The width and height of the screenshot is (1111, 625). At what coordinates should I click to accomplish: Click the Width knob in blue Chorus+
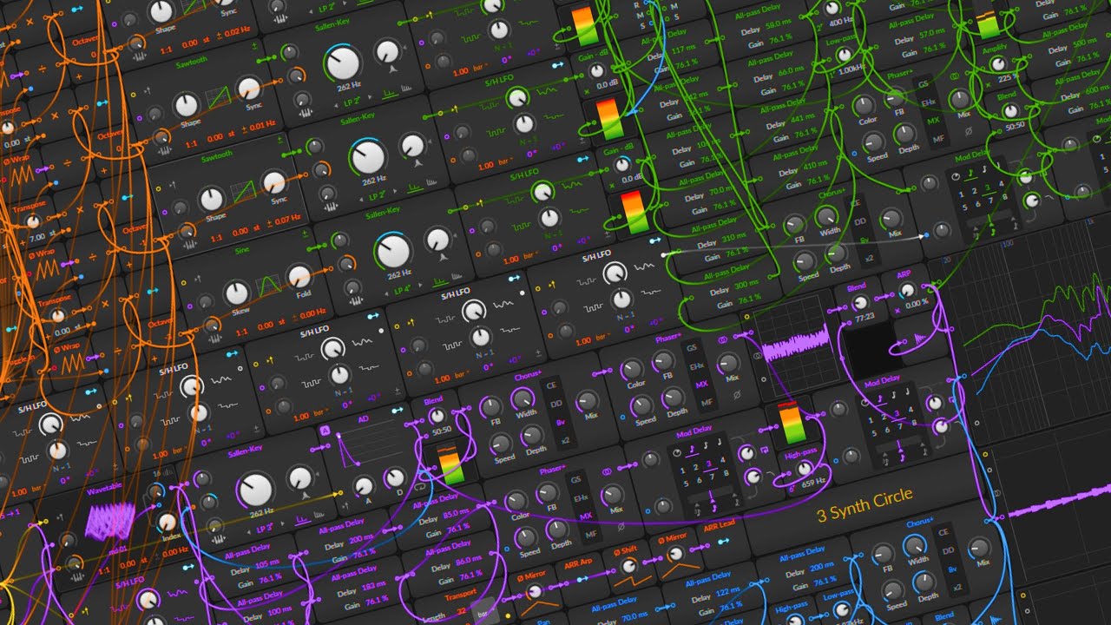[x=917, y=544]
